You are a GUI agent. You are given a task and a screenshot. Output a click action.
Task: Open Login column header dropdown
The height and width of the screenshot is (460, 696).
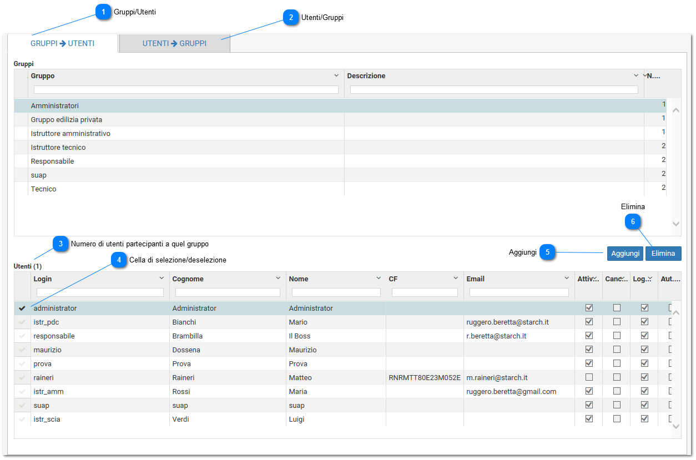(162, 278)
